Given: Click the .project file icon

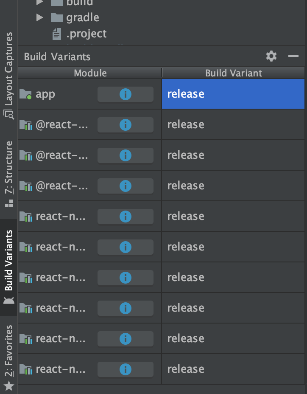Looking at the screenshot, I should coord(56,34).
